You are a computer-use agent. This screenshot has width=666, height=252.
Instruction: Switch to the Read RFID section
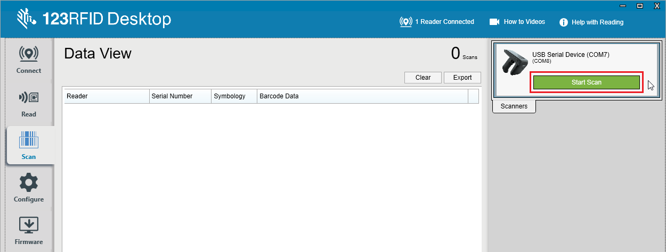(29, 103)
